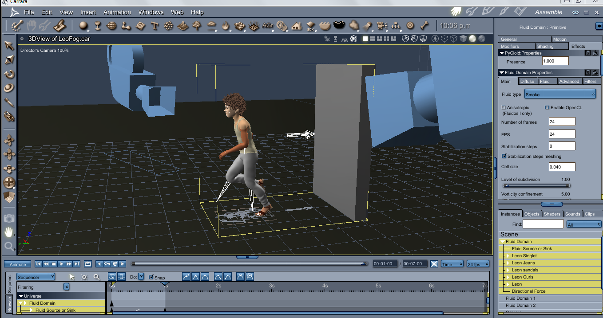Select the sphere primitive tool
Viewport: 603px width, 318px height.
tap(83, 26)
